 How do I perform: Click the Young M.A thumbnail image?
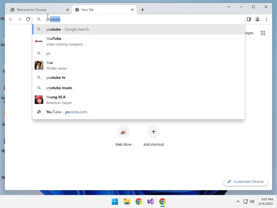[x=39, y=100]
